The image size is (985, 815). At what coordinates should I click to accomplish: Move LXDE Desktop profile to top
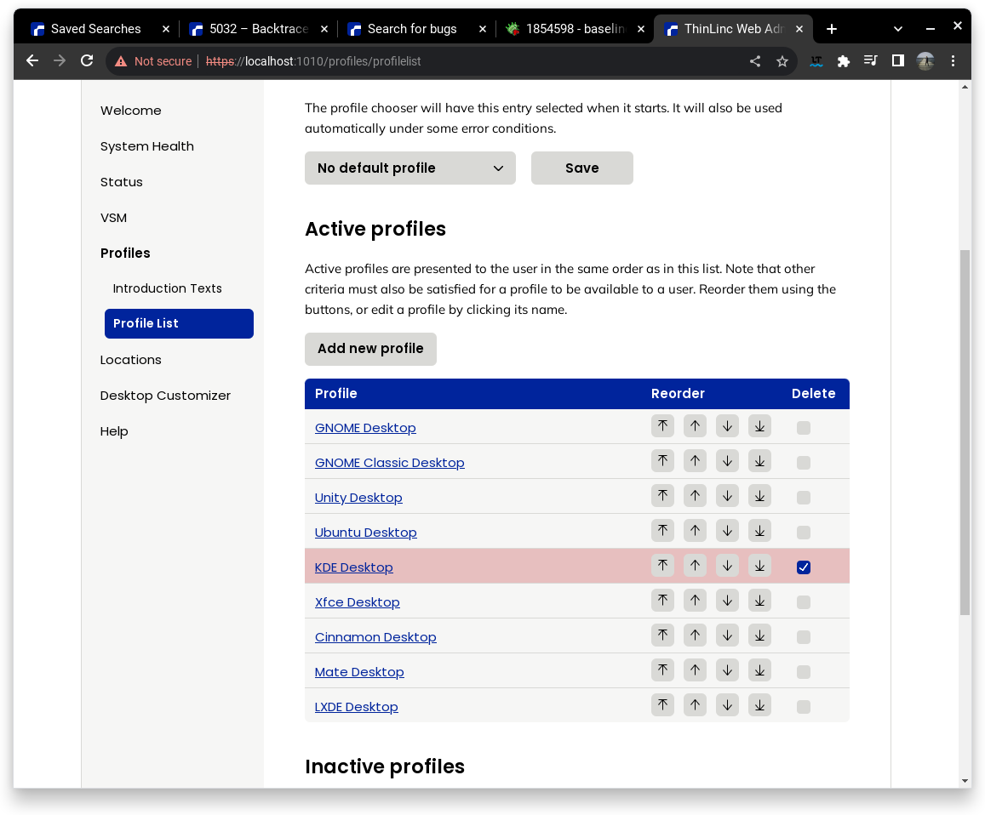pyautogui.click(x=662, y=705)
